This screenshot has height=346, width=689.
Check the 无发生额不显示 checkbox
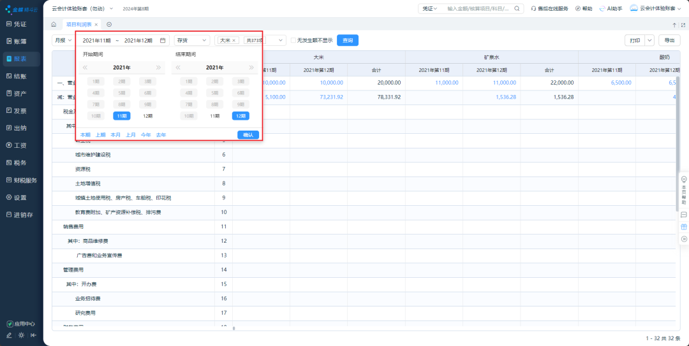(x=293, y=40)
